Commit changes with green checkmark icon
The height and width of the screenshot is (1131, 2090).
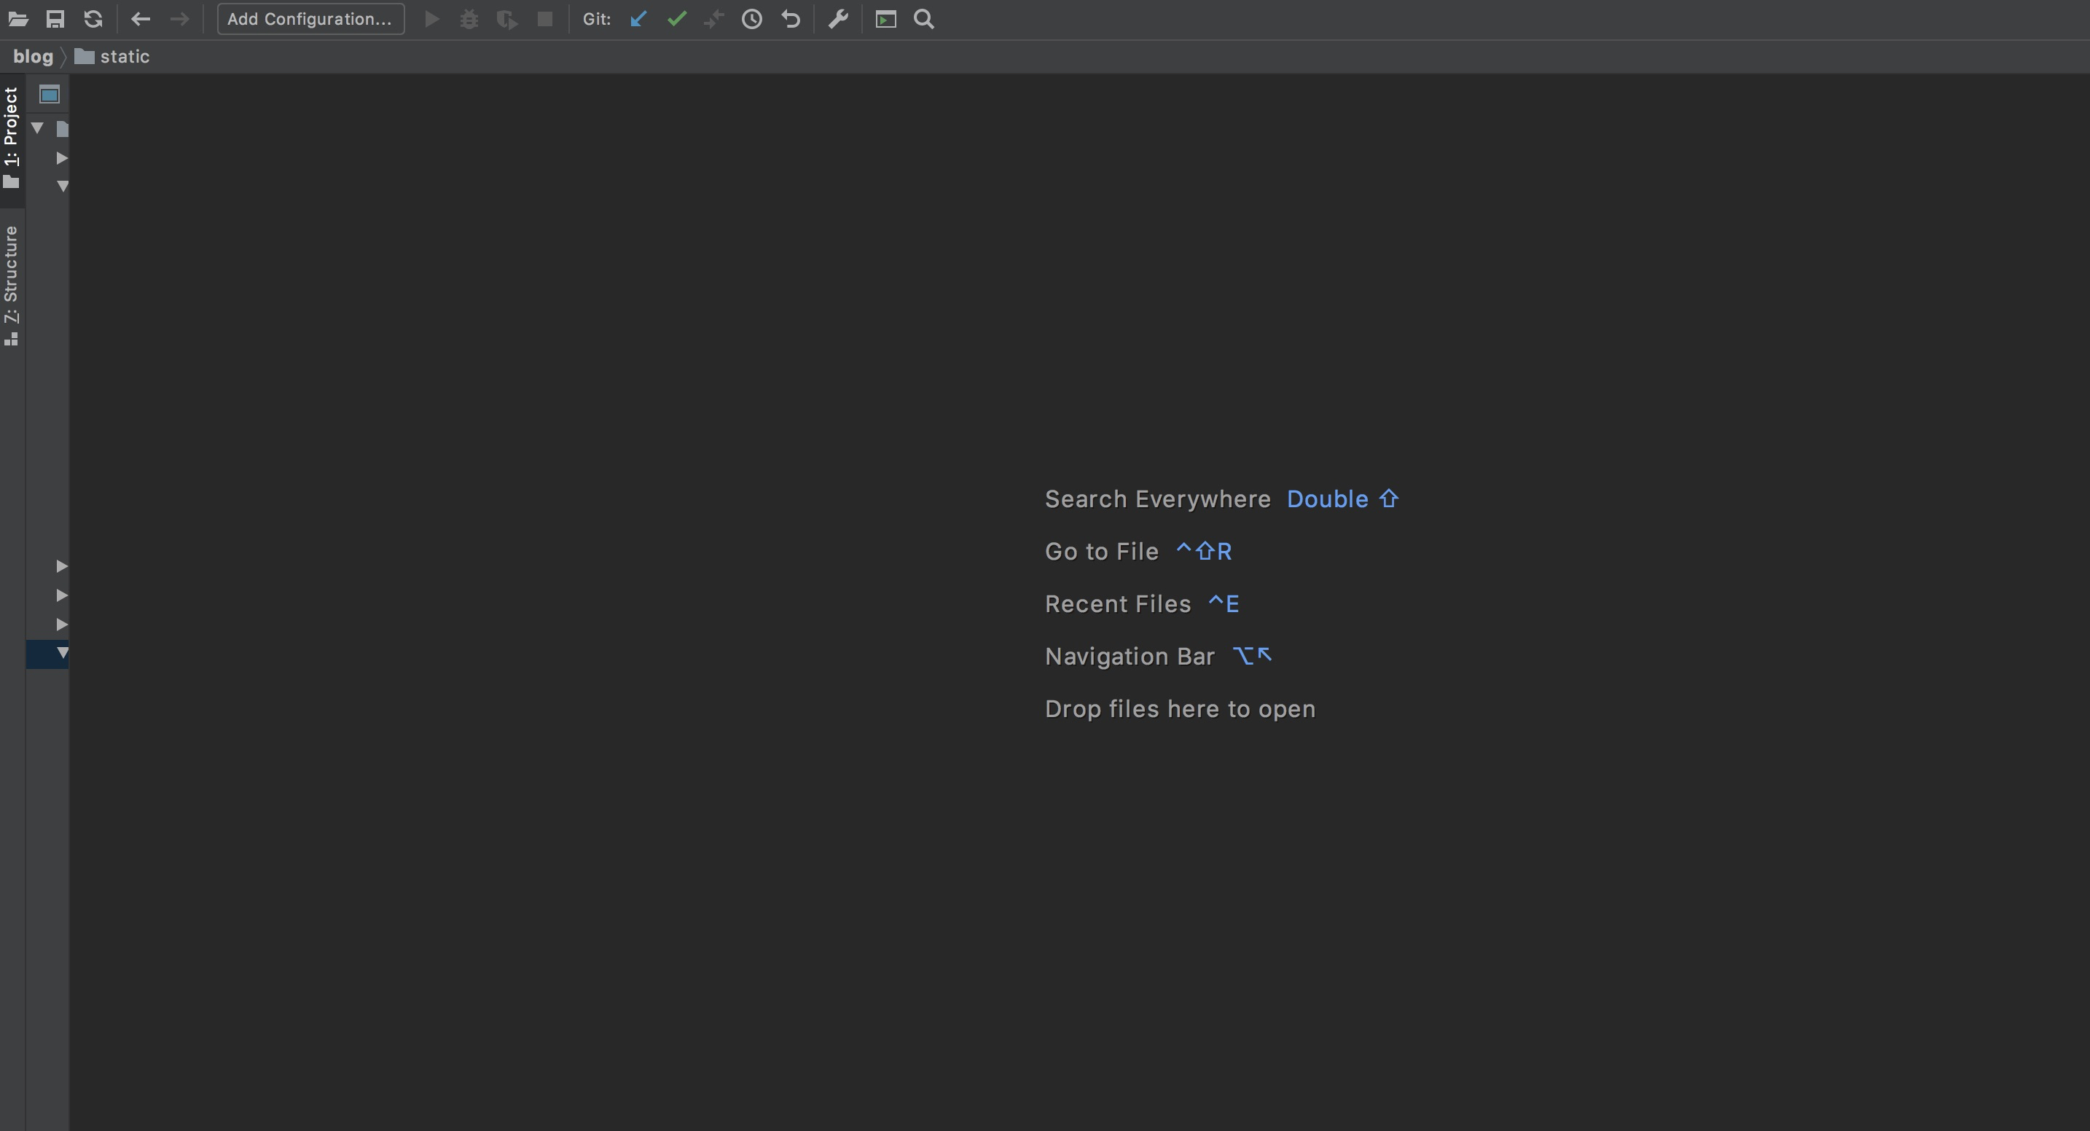(x=677, y=19)
